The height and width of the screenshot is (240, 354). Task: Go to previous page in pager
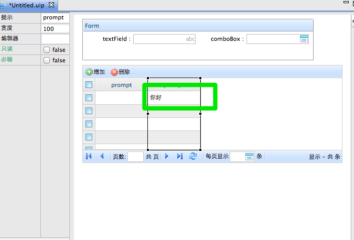point(102,156)
